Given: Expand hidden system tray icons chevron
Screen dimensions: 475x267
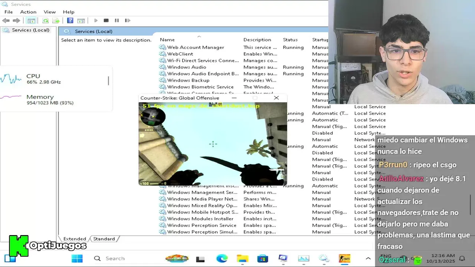Looking at the screenshot, I should 368,258.
